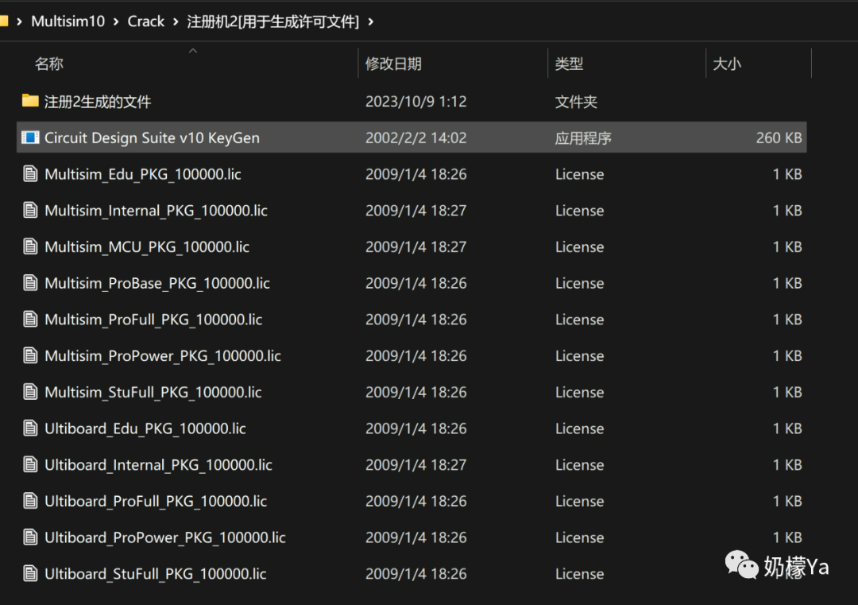Click the 文件夹 type cell
This screenshot has height=605, width=858.
coord(576,102)
